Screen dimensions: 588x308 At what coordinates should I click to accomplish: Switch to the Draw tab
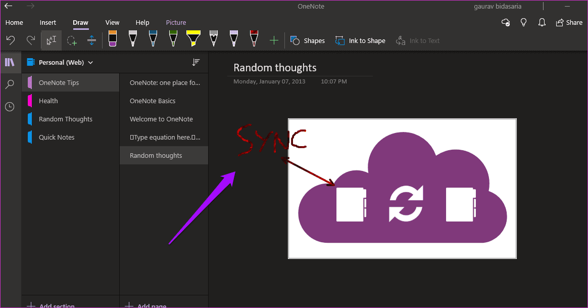[81, 23]
